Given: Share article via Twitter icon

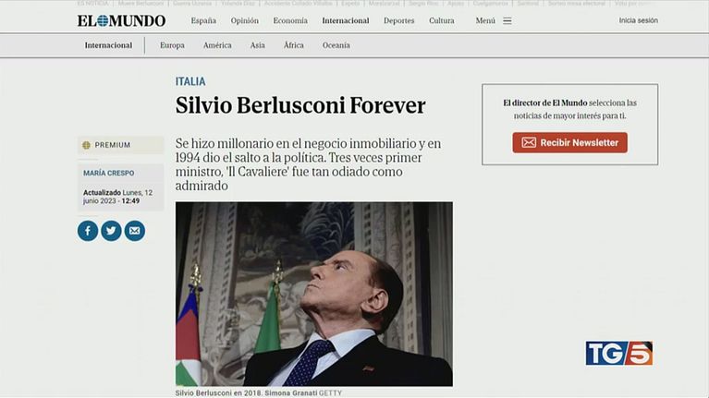Looking at the screenshot, I should coord(111,231).
